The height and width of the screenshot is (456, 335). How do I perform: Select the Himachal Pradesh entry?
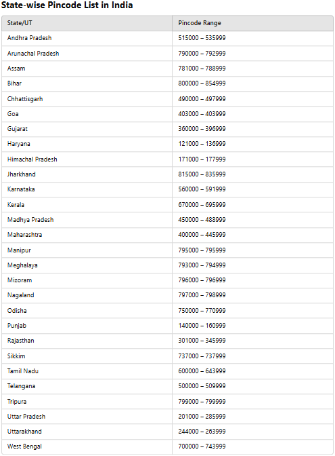point(32,159)
